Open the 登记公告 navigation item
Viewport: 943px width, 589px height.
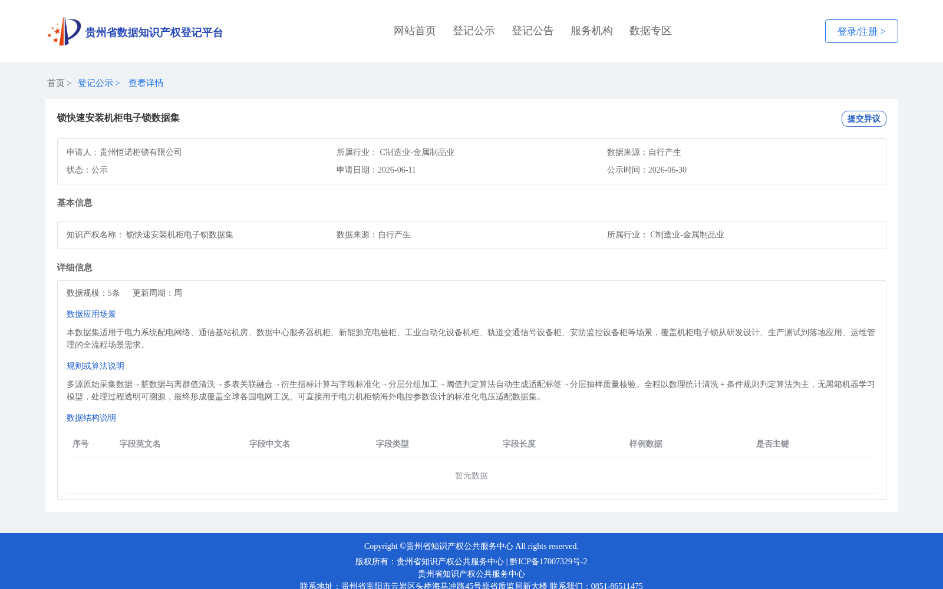click(533, 31)
